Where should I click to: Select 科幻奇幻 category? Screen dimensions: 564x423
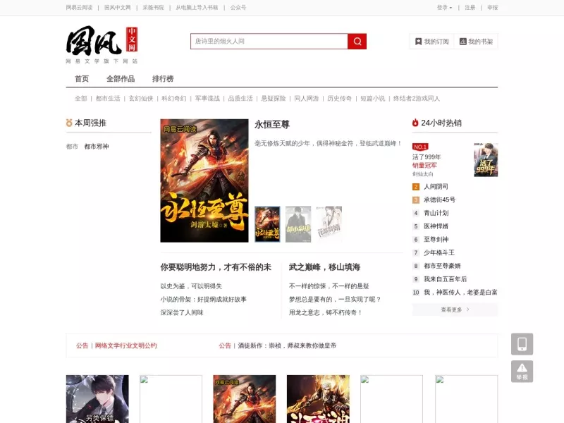(174, 99)
